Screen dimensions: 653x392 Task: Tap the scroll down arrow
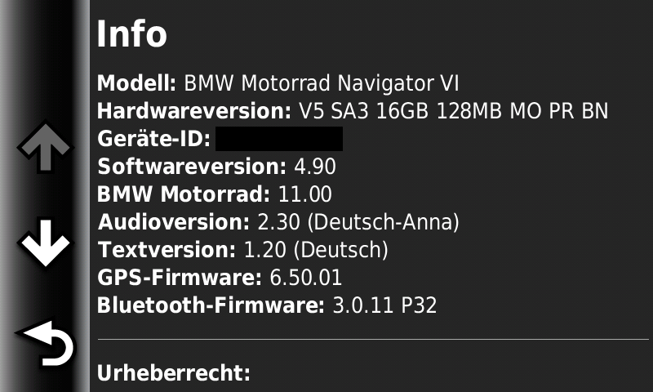point(45,243)
